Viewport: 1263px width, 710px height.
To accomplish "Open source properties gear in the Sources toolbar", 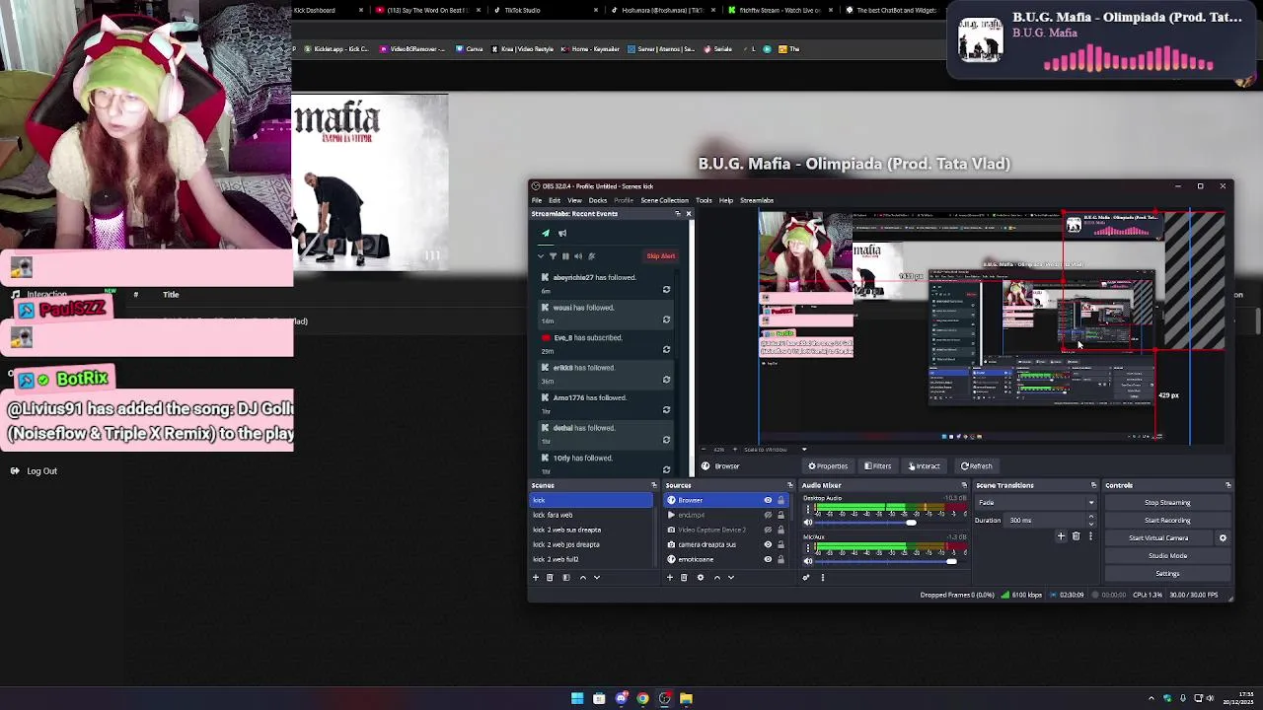I will point(701,578).
